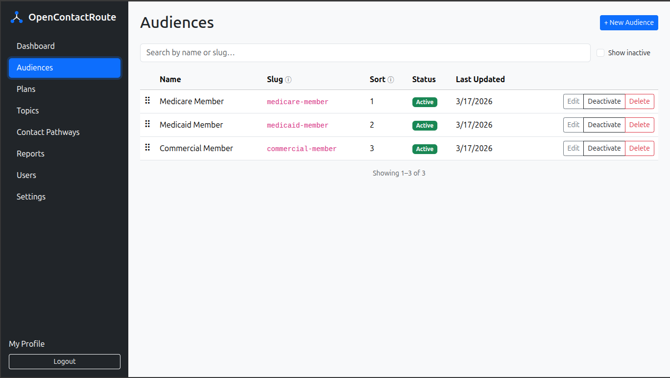670x378 pixels.
Task: Enable the Show inactive checkbox
Action: [600, 52]
